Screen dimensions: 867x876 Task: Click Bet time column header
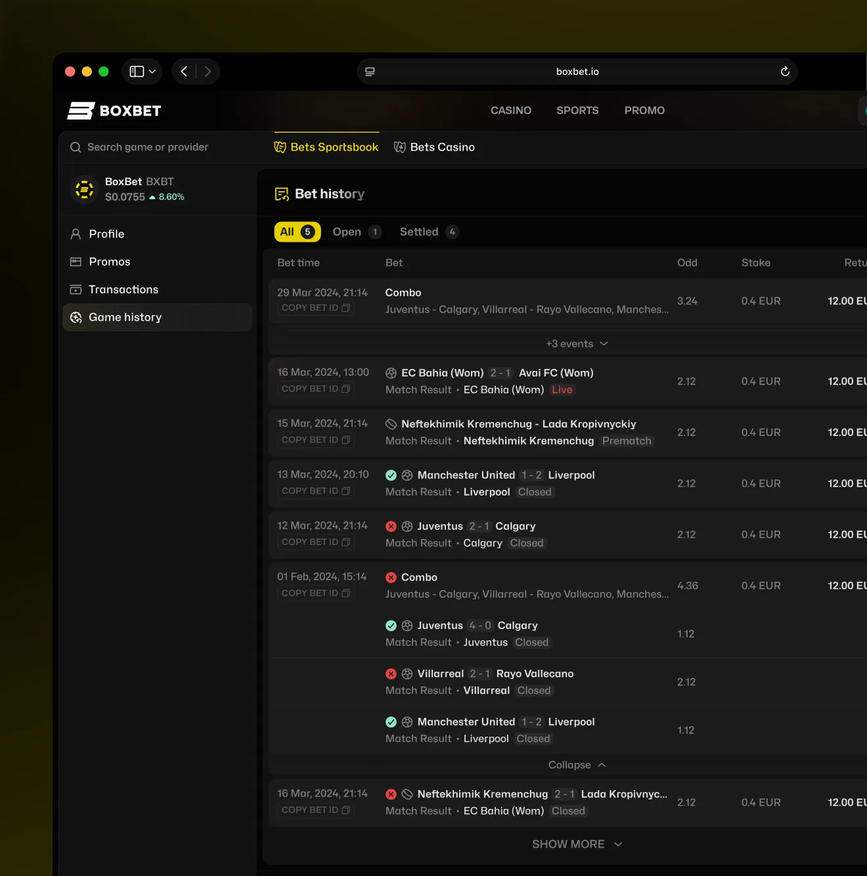click(298, 263)
